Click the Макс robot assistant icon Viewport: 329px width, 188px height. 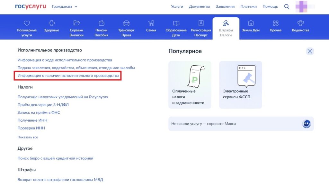[307, 124]
